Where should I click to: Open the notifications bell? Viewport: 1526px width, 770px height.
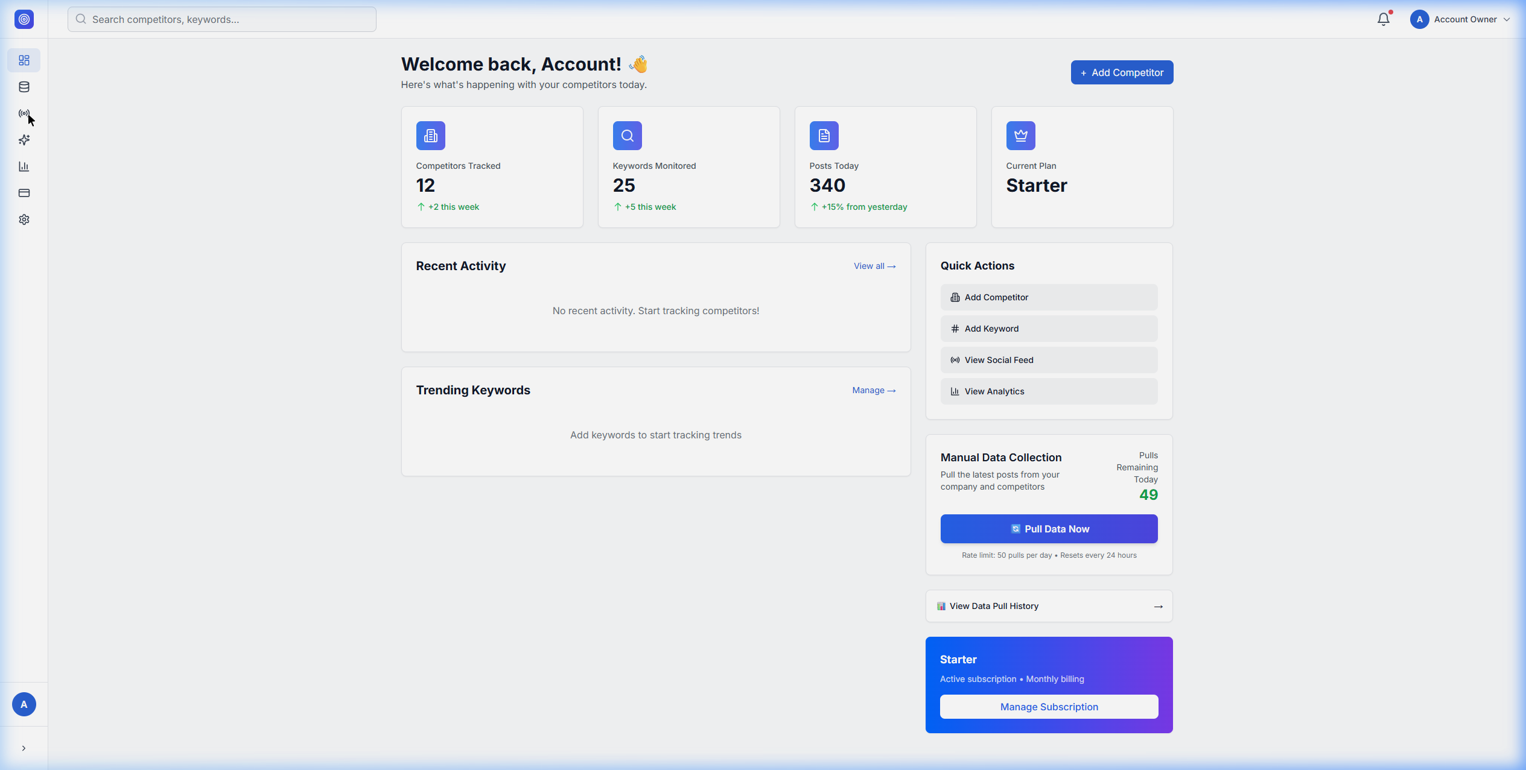pos(1384,19)
